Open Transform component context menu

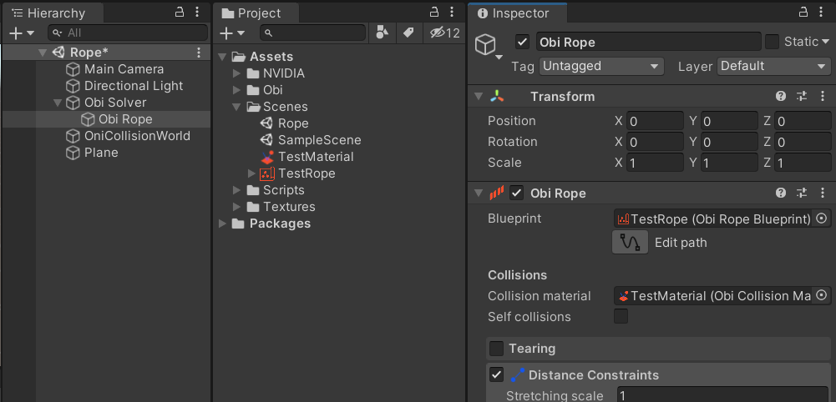point(822,97)
